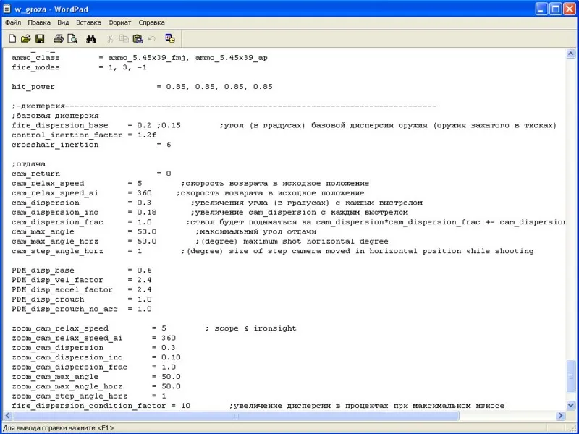Open the Вставка menu

pos(88,22)
